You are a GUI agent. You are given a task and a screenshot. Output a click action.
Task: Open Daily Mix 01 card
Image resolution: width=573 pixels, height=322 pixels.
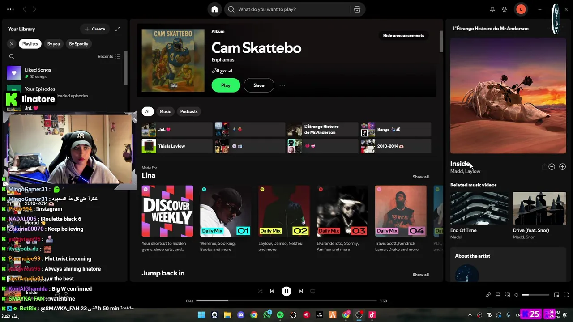coord(226,219)
